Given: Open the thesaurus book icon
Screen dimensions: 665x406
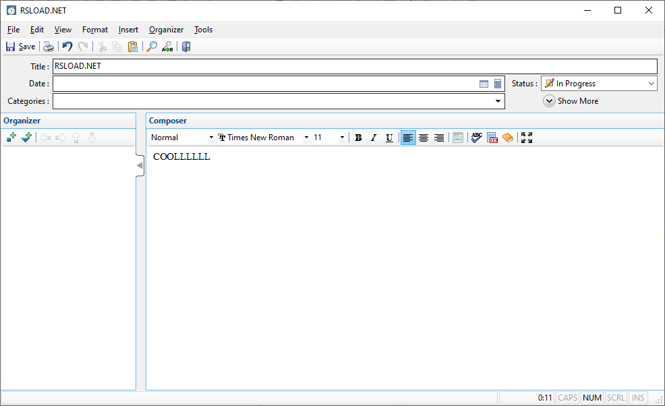Looking at the screenshot, I should [x=508, y=138].
